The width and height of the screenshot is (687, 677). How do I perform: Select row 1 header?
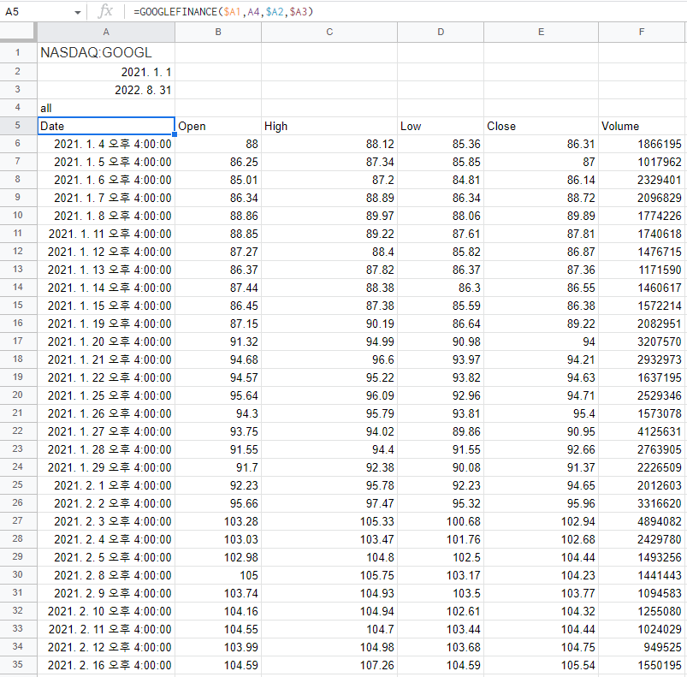(17, 52)
